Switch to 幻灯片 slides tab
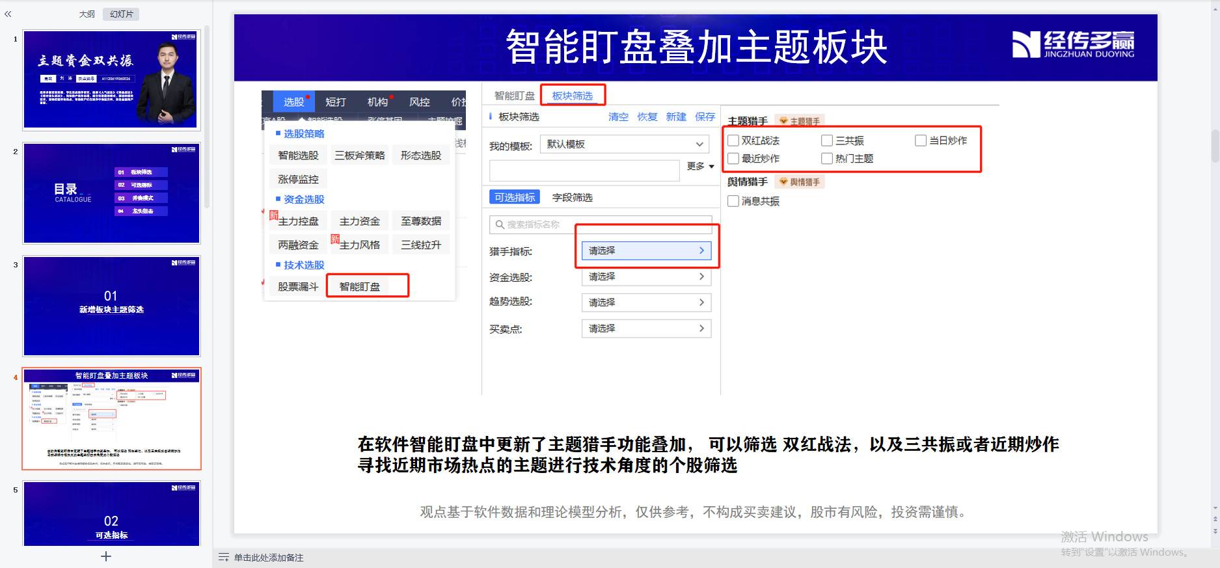 (121, 14)
